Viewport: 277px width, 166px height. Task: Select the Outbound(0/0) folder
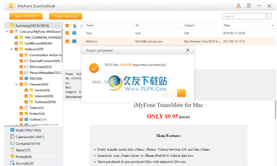point(45,102)
